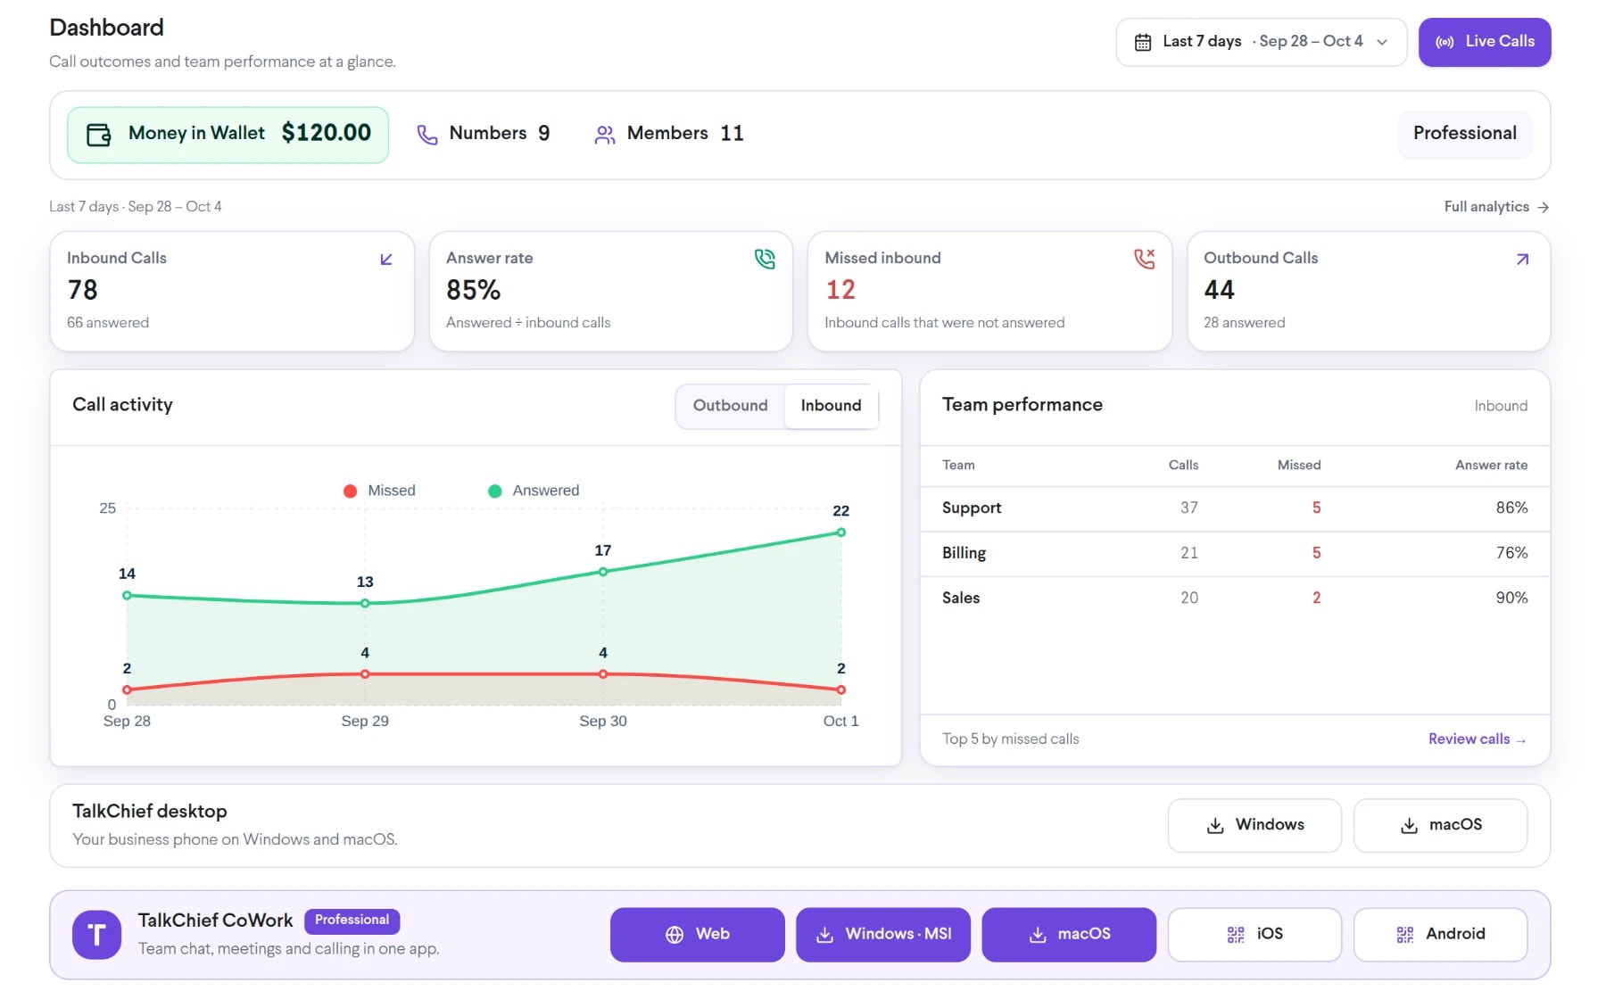Download TalkChief desktop for macOS
Viewport: 1606px width, 999px height.
1440,826
